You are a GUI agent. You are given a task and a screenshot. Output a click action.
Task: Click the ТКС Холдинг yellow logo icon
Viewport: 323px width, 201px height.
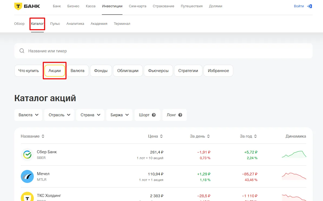[x=27, y=197]
